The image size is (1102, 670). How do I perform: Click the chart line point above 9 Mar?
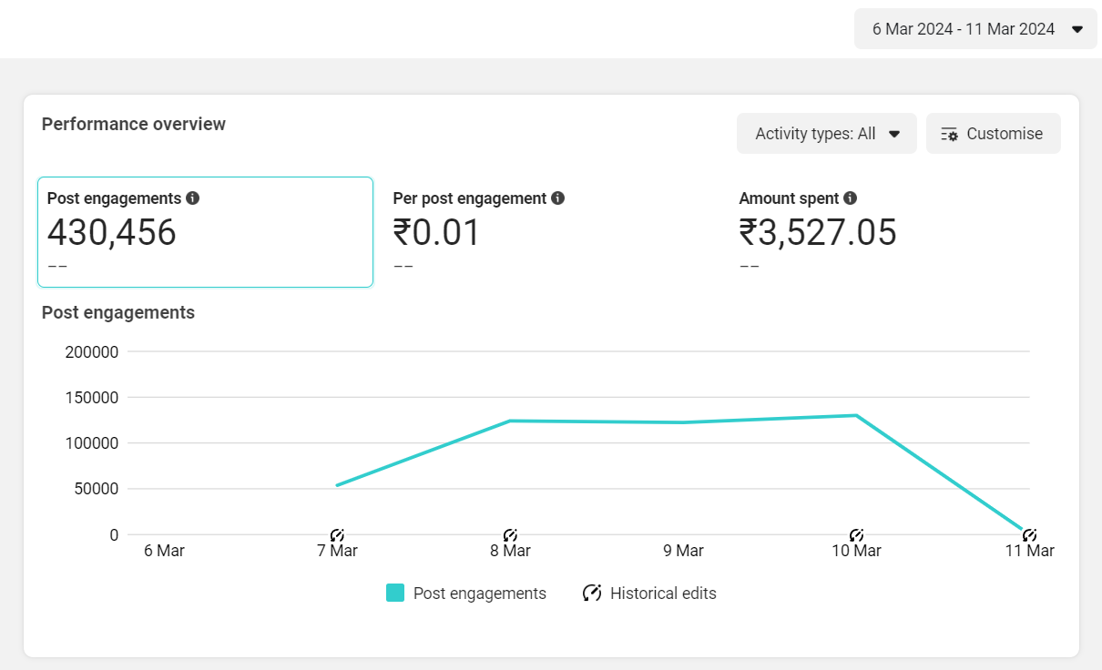pos(683,422)
